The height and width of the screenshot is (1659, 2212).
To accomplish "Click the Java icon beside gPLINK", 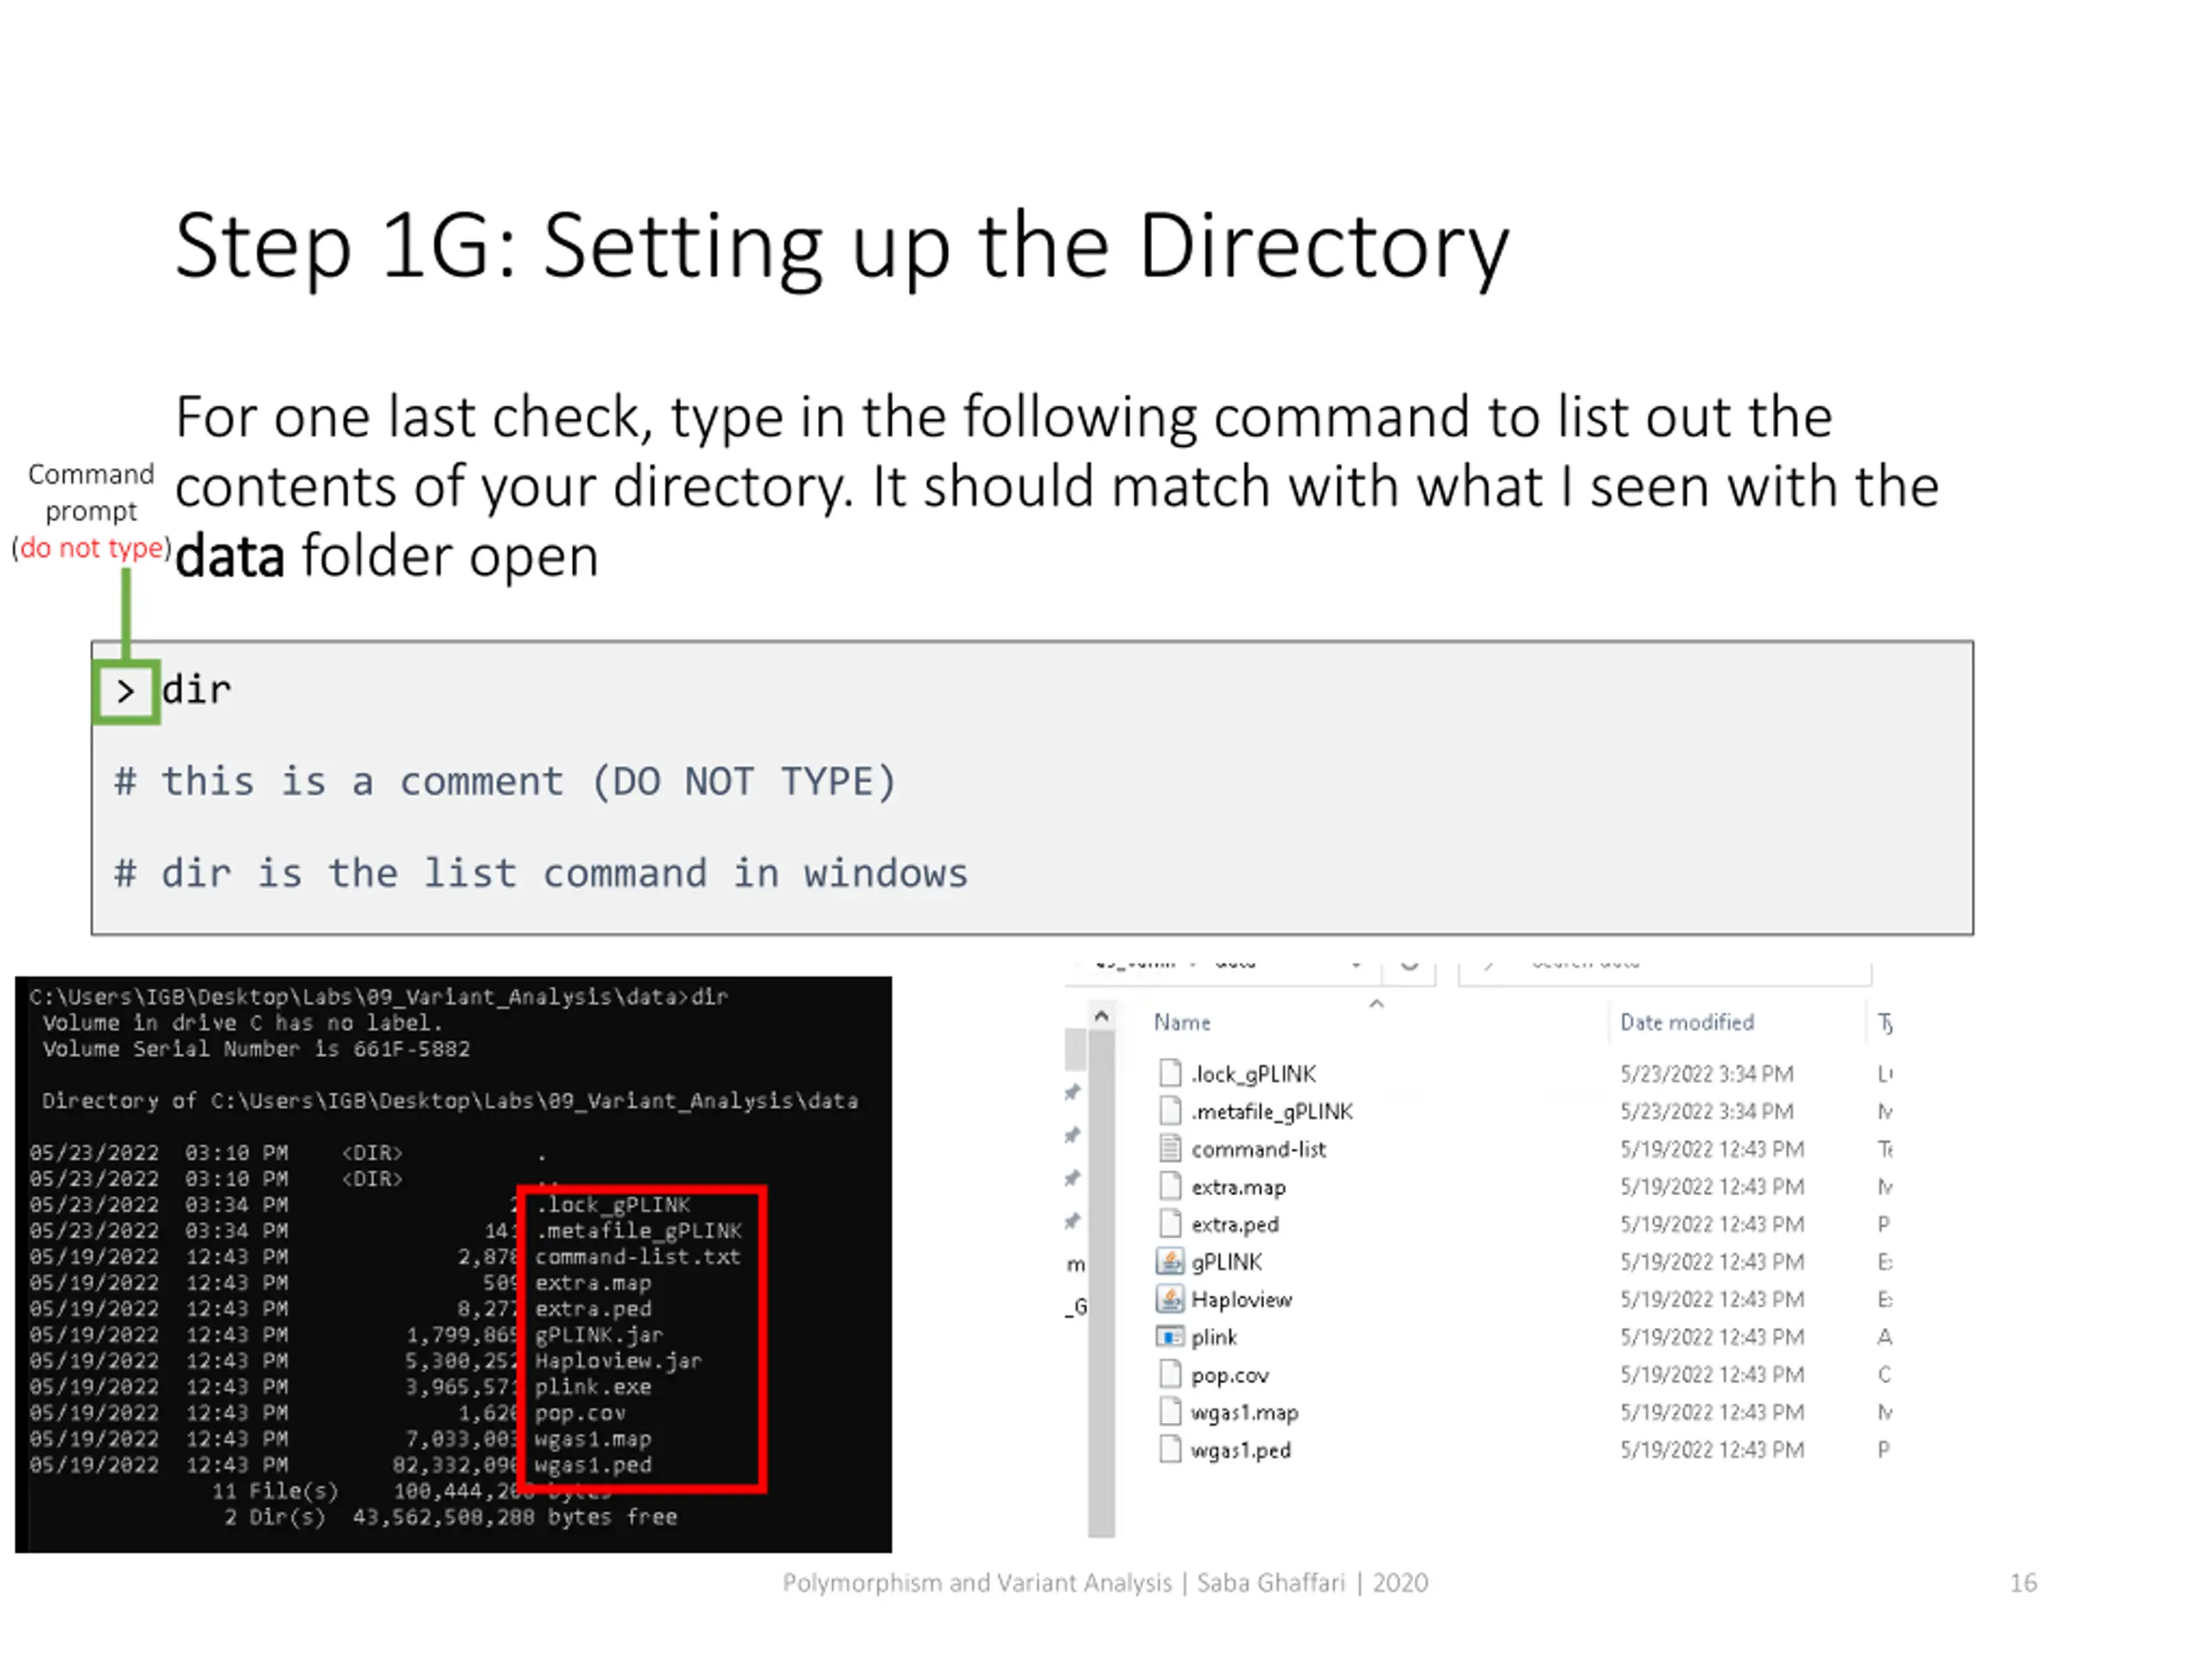I will (1169, 1261).
